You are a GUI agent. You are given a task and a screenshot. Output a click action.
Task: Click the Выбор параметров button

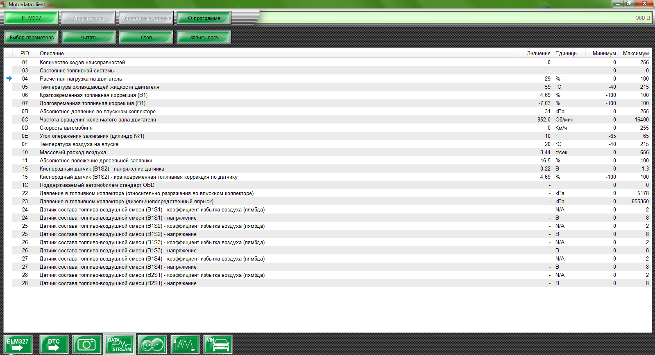(32, 37)
